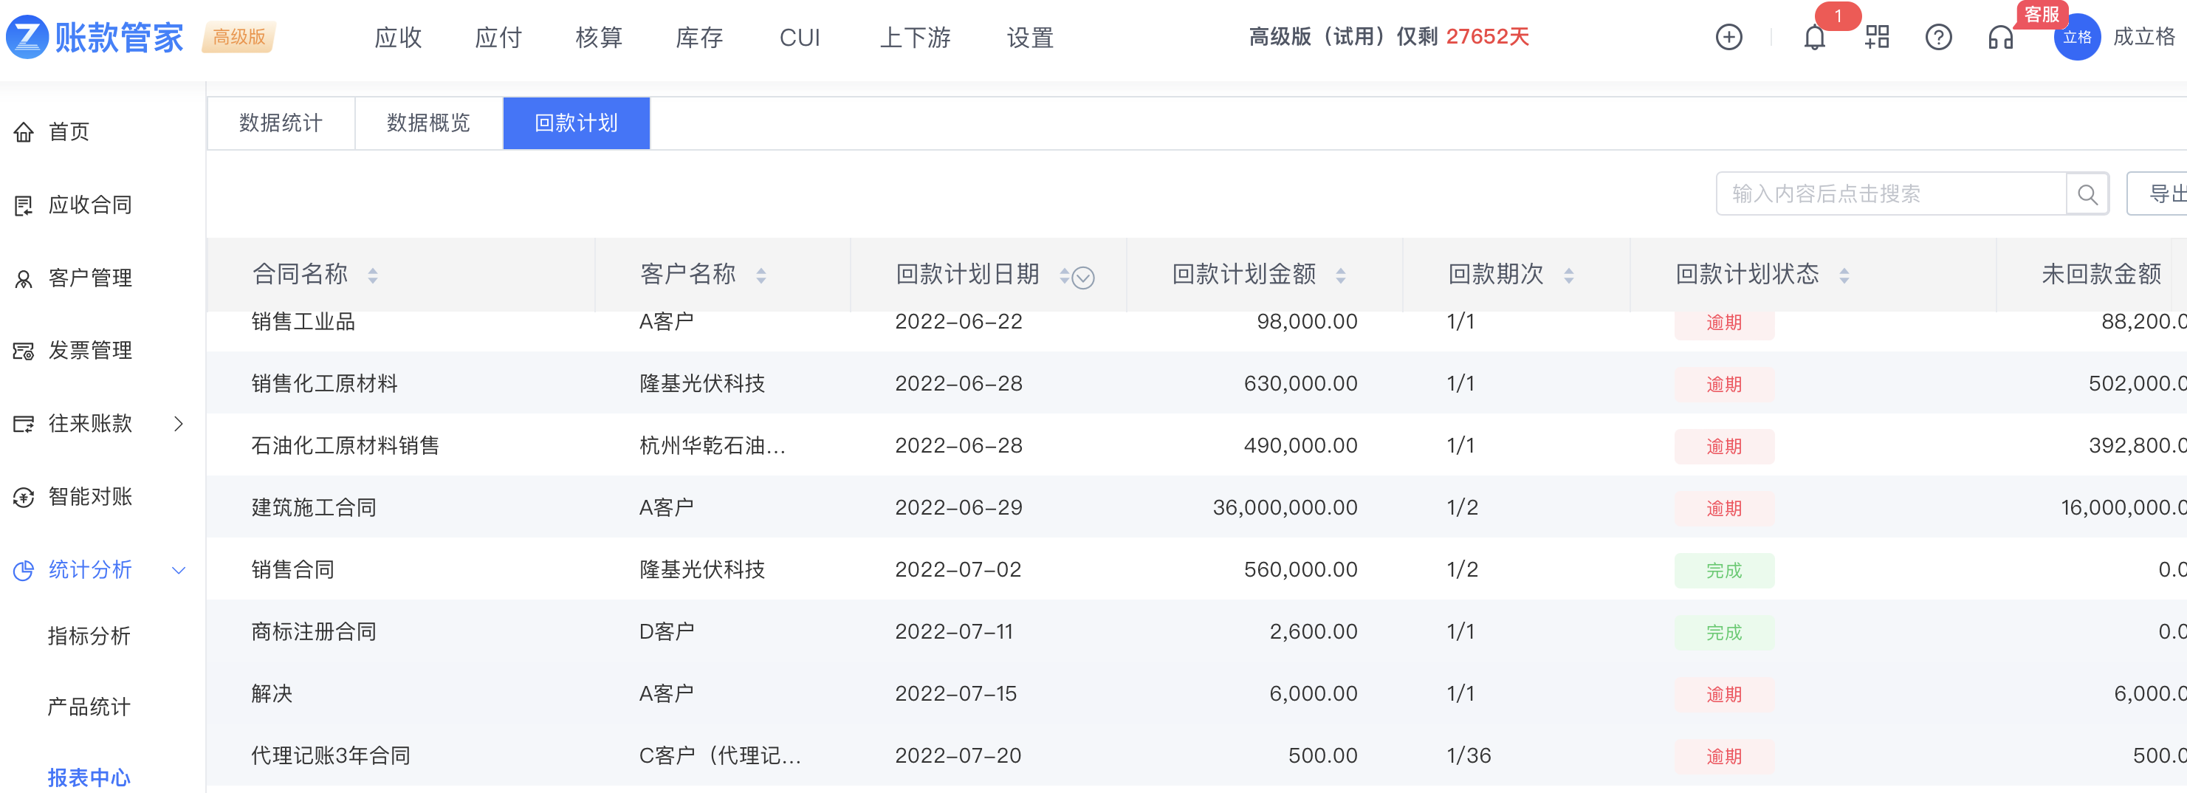Focus the search input field
Viewport: 2187px width, 793px height.
(1890, 194)
